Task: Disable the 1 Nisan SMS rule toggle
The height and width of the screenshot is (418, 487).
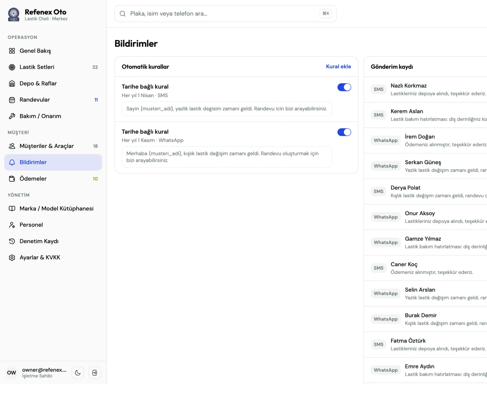Action: [x=344, y=87]
